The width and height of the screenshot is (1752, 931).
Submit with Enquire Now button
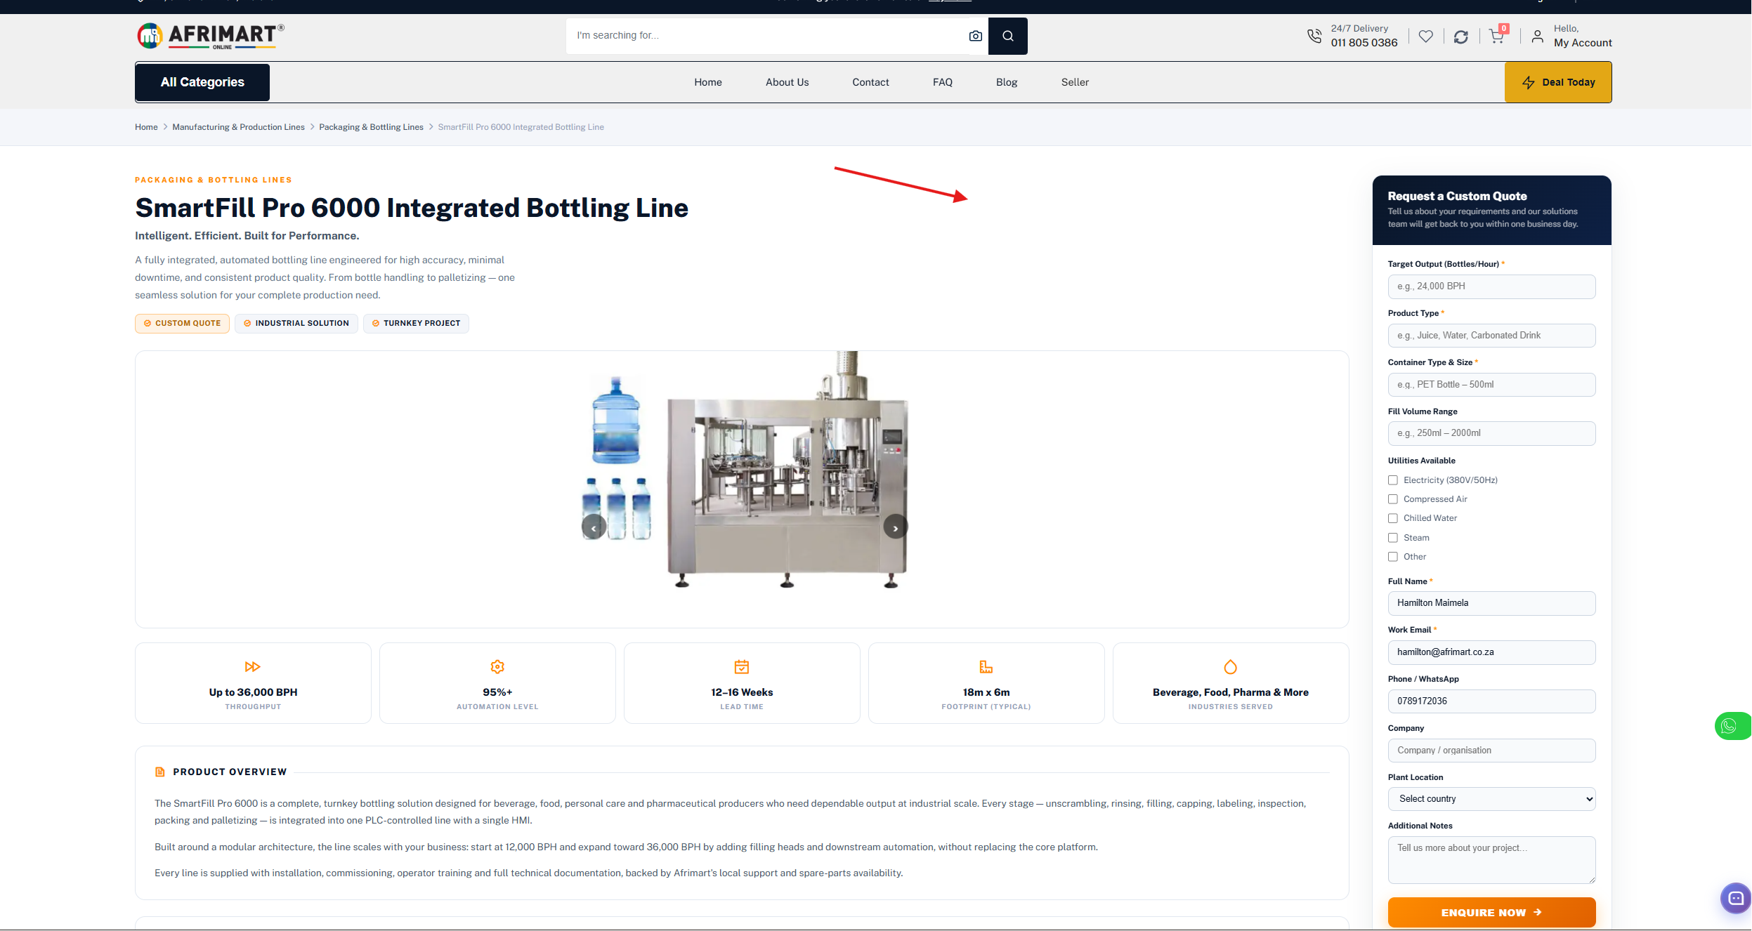click(1491, 912)
